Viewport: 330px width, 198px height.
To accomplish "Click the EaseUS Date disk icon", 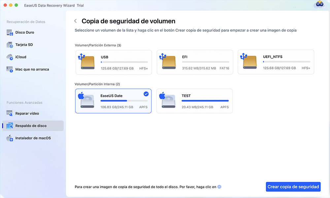I will pyautogui.click(x=86, y=100).
